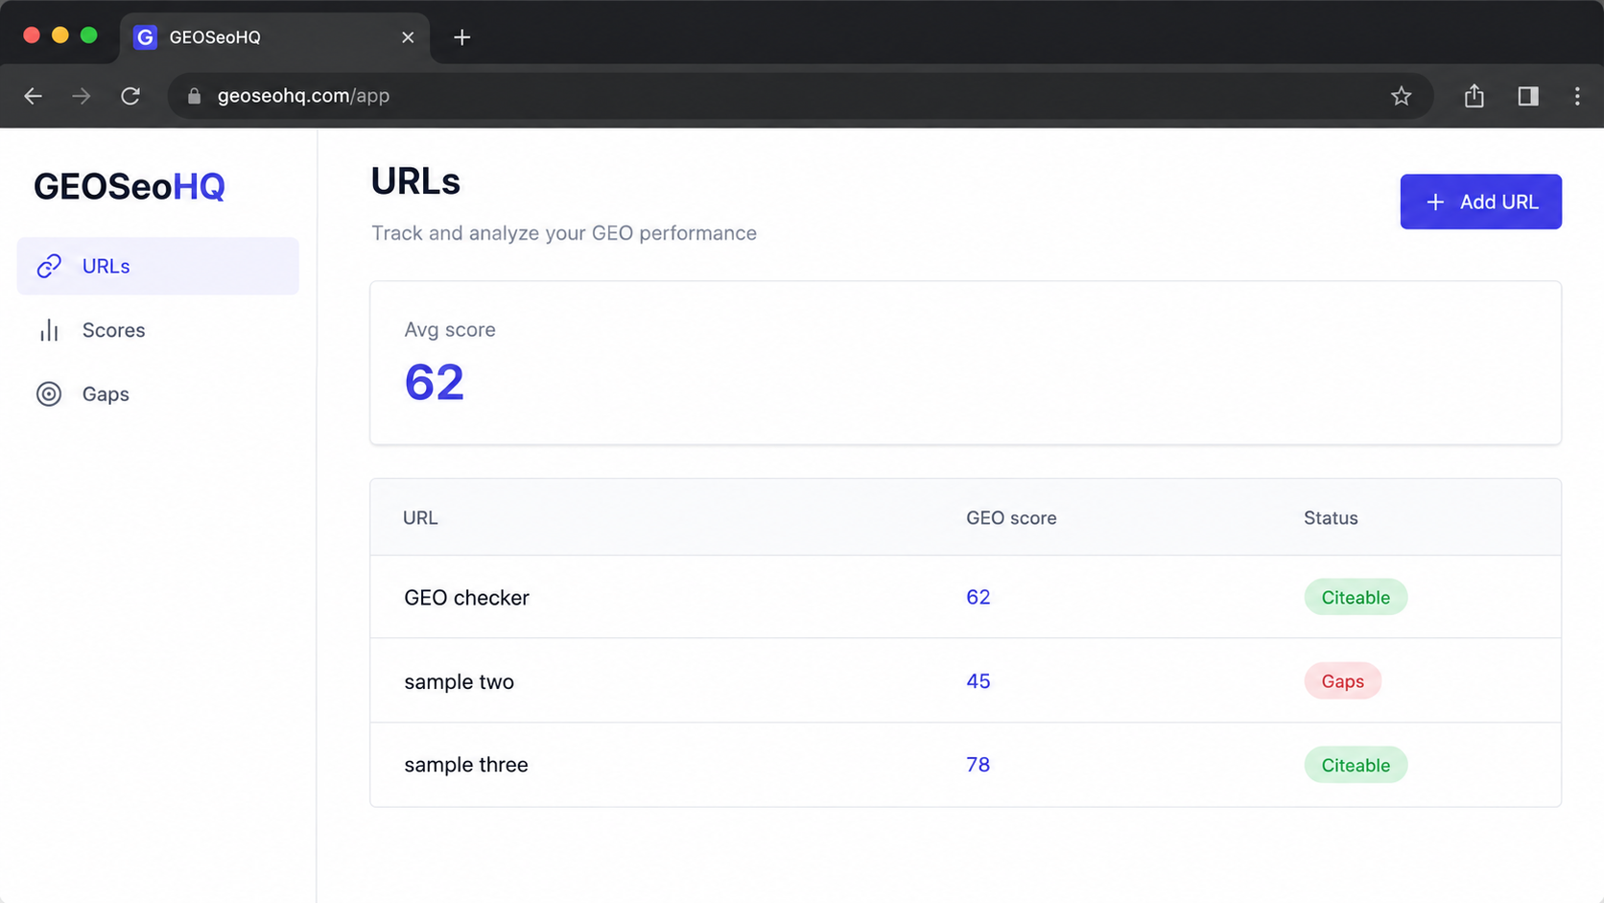Click GEO score 45 for sample two

978,680
